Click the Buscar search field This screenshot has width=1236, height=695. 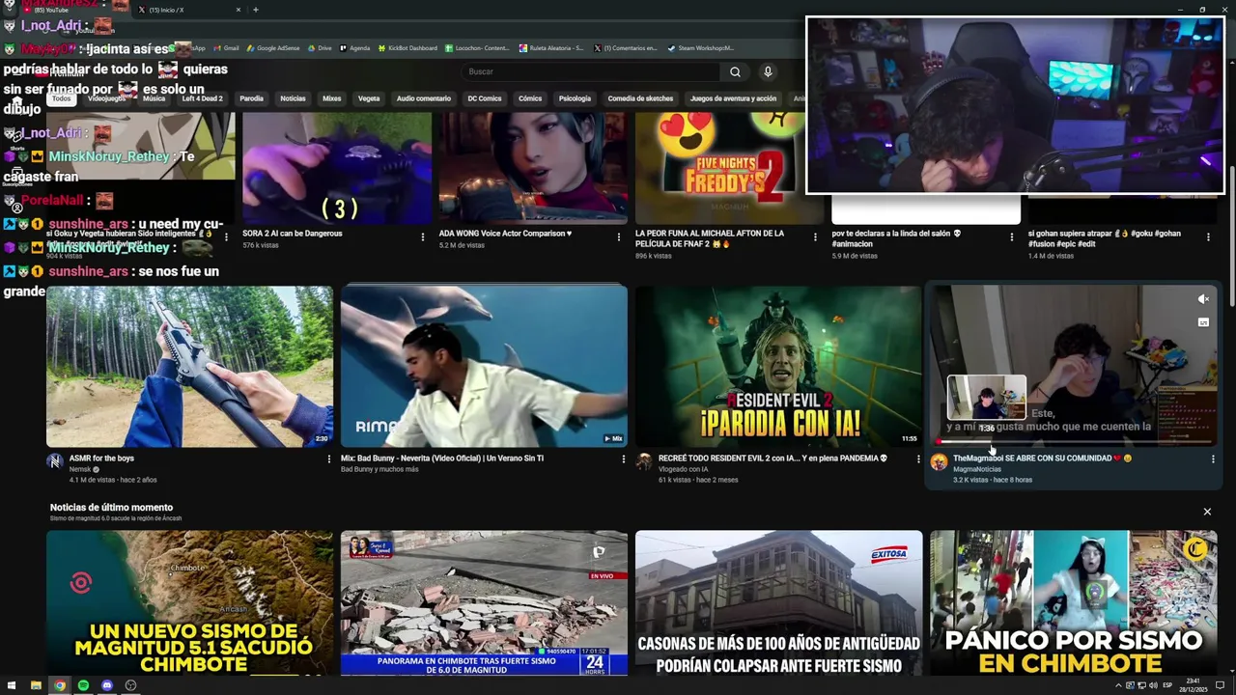[x=590, y=71]
